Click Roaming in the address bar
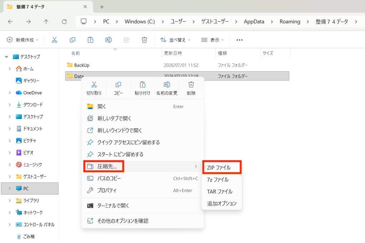This screenshot has height=243, width=365. [290, 22]
